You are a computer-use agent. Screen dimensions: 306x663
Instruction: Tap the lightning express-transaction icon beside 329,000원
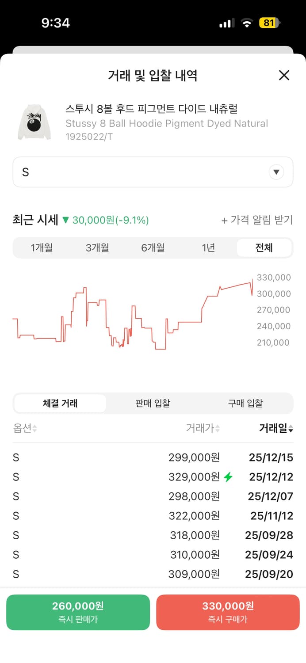click(x=227, y=477)
